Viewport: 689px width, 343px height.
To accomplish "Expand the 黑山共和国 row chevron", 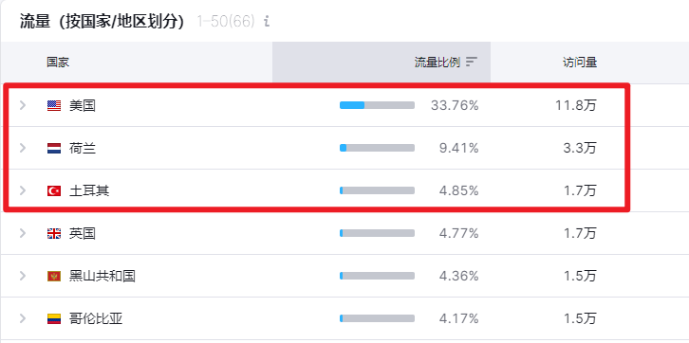I will (23, 276).
